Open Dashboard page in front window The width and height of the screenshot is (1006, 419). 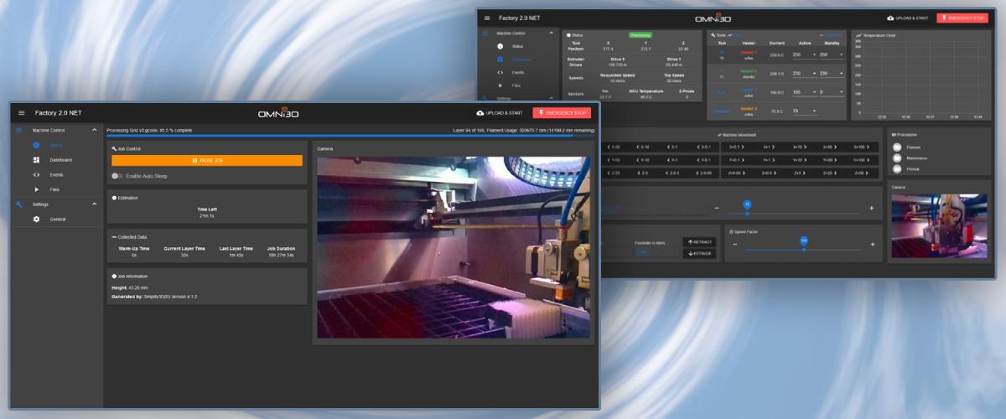point(60,159)
